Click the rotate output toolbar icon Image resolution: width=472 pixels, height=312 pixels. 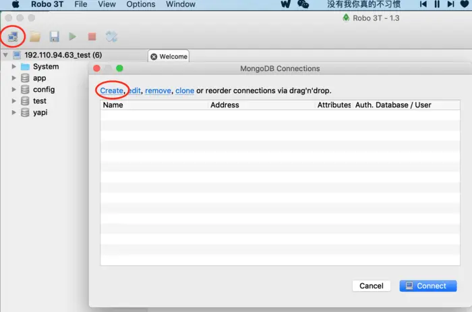[x=111, y=36]
